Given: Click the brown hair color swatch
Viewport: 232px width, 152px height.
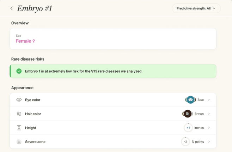Looking at the screenshot, I should click(x=188, y=114).
